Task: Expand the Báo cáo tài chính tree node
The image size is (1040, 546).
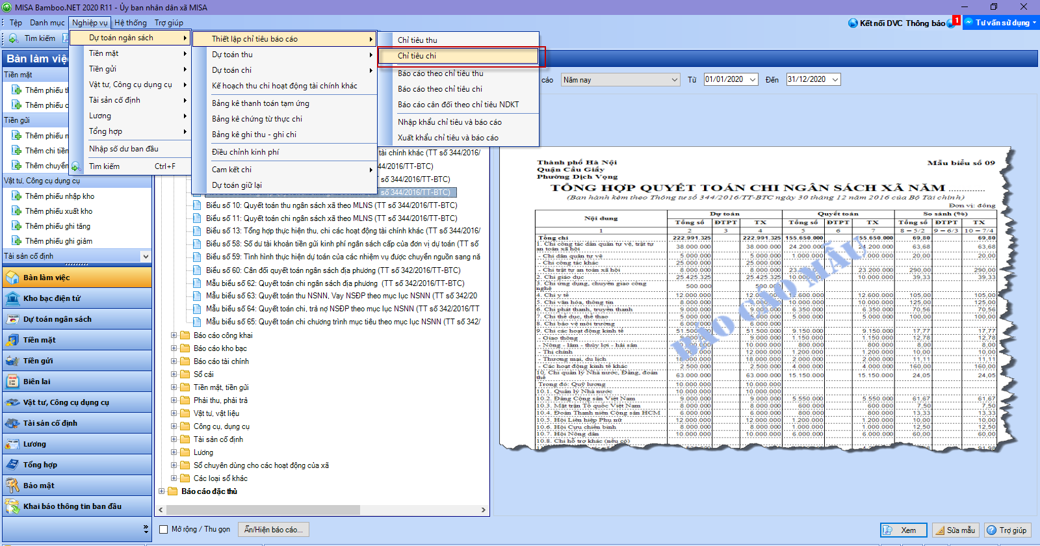Action: [174, 361]
